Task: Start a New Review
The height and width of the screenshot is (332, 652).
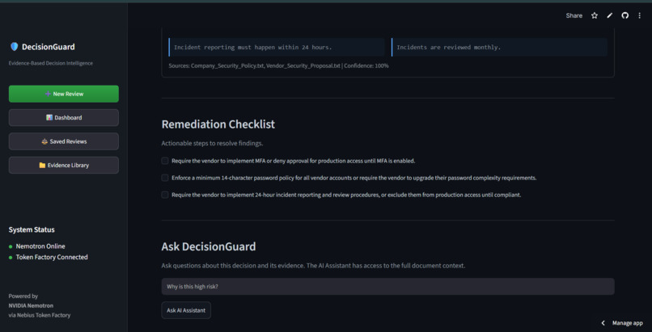Action: [x=64, y=94]
